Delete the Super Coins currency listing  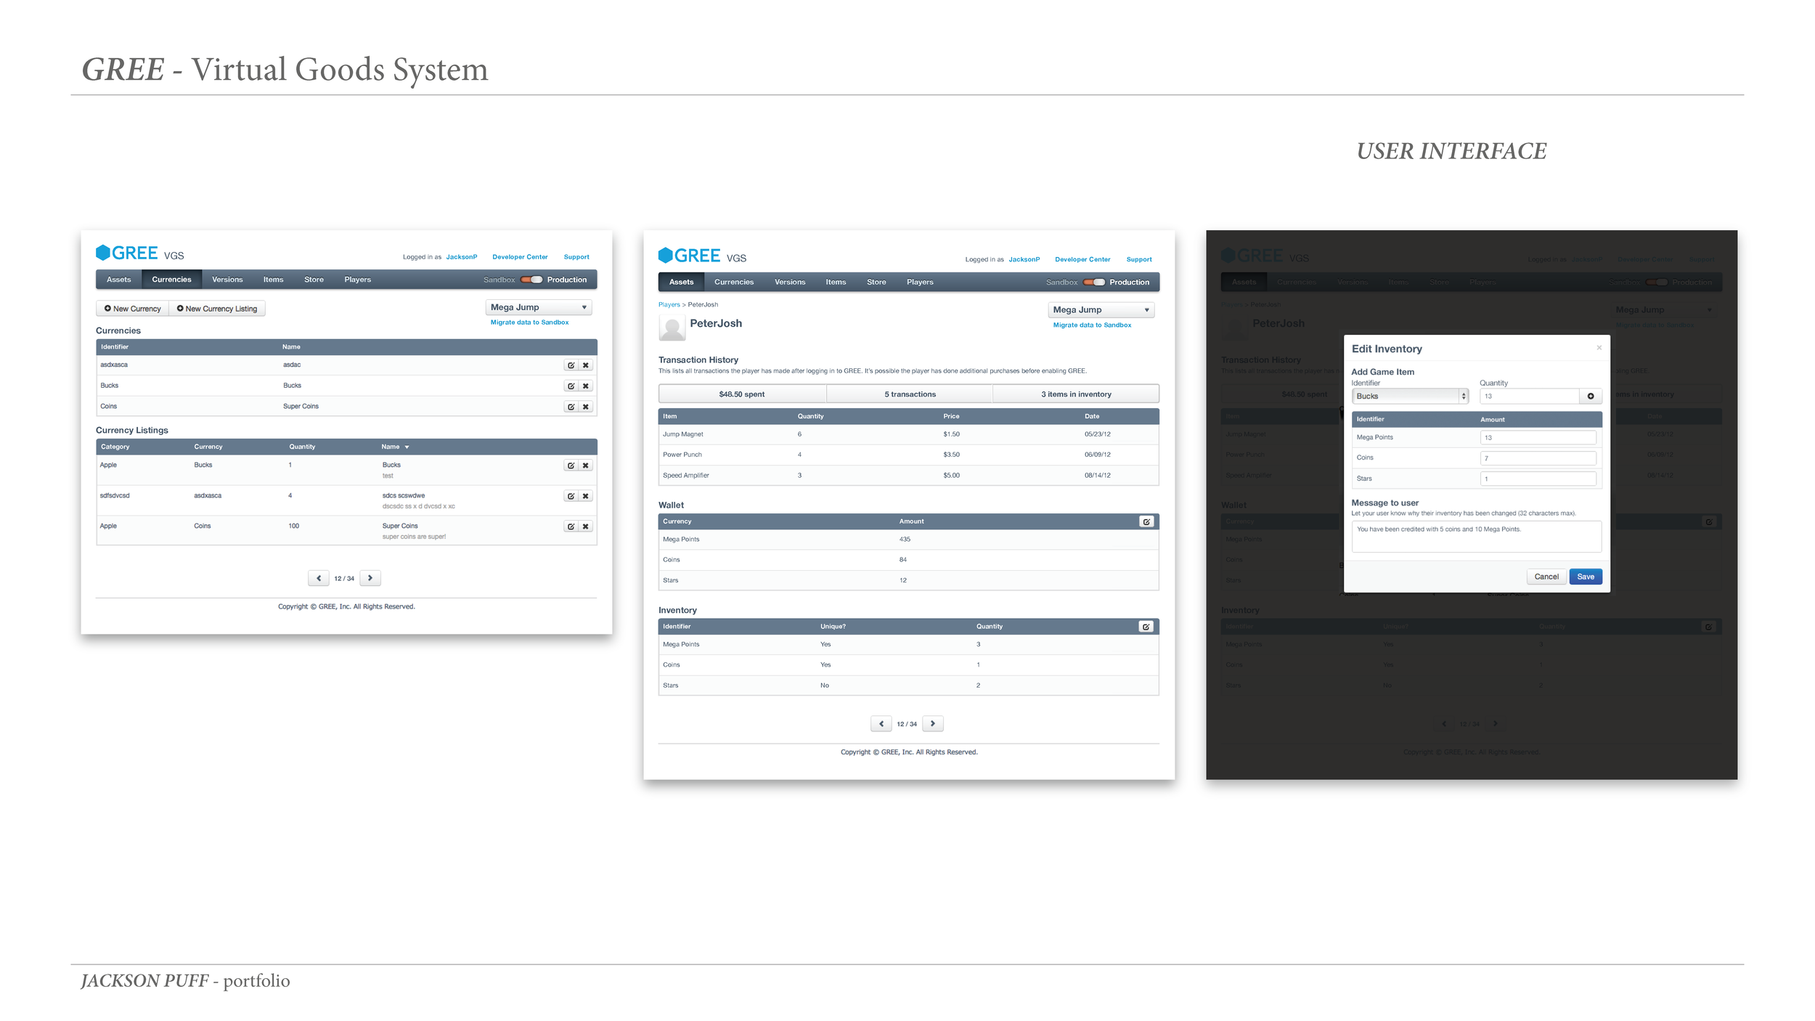pos(586,526)
